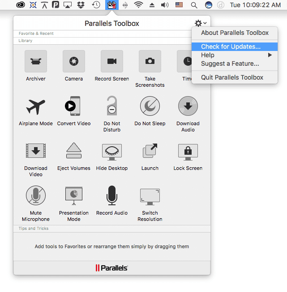Click the Eject Volumes tool
Image resolution: width=287 pixels, height=292 pixels.
(x=74, y=150)
